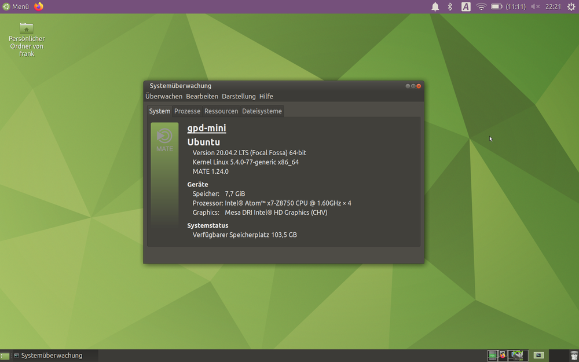The height and width of the screenshot is (362, 579).
Task: Open the Bluetooth indicator
Action: click(x=450, y=7)
